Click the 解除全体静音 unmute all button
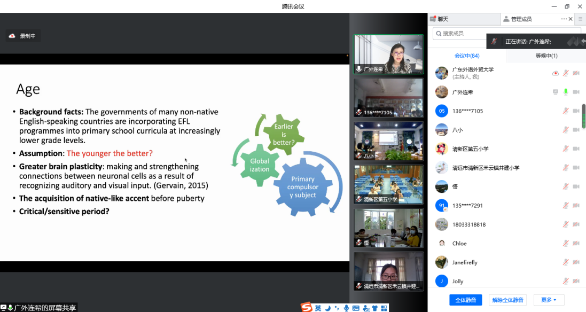586x312 pixels. [x=507, y=300]
